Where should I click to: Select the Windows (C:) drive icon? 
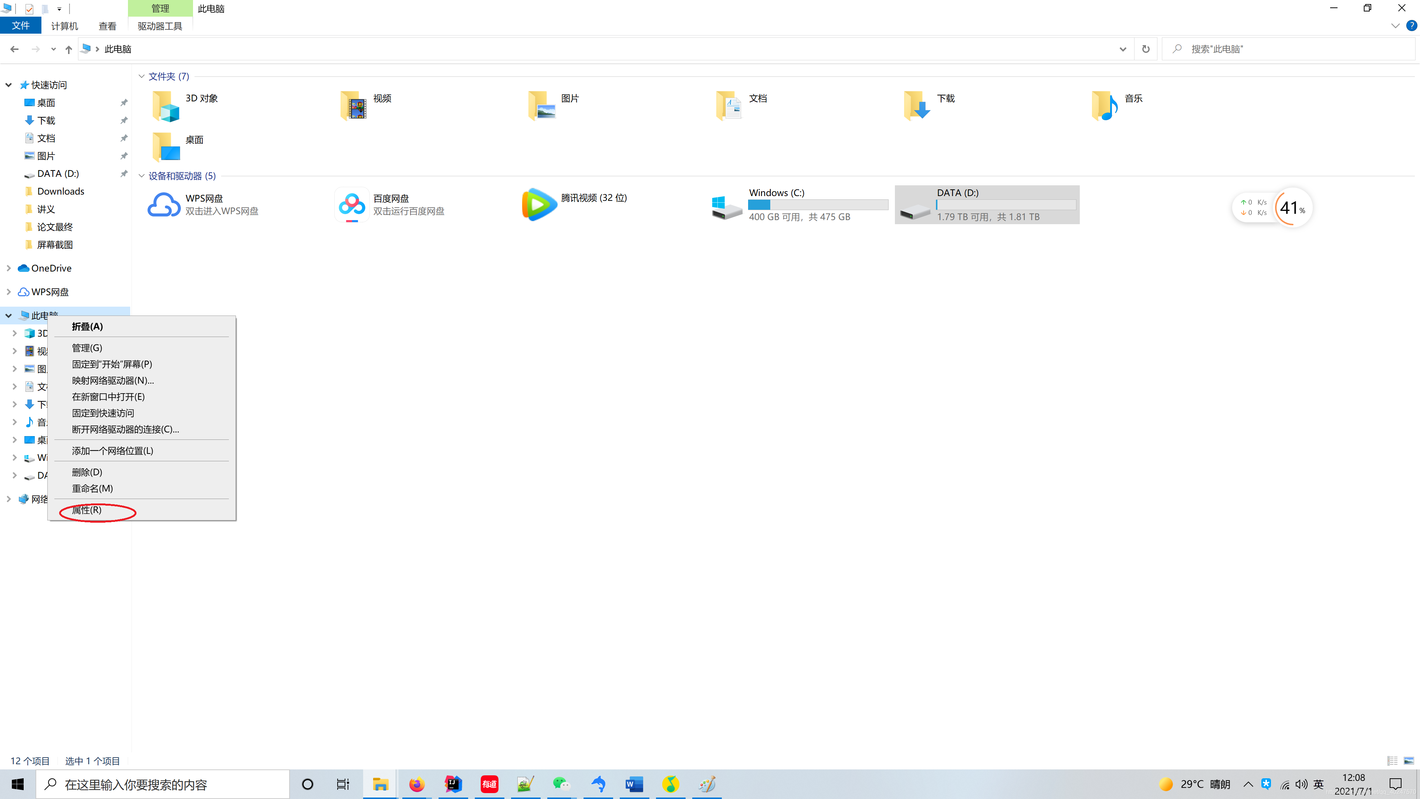pos(727,207)
